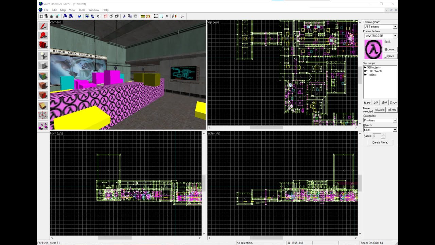The height and width of the screenshot is (245, 435).
Task: Click the larger grid size icon
Action: (58, 16)
